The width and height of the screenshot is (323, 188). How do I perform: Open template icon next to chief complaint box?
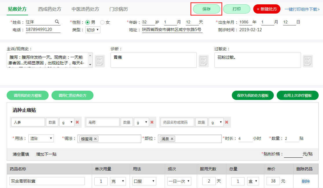[x=100, y=61]
